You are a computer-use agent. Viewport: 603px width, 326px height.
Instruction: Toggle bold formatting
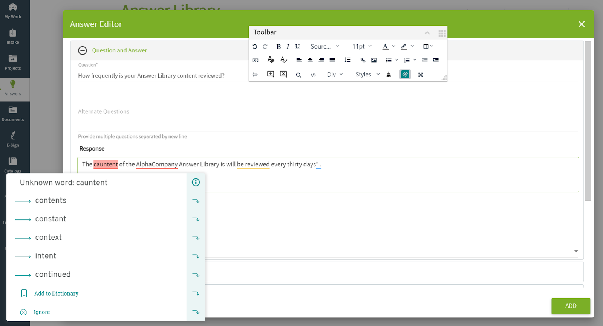[279, 46]
